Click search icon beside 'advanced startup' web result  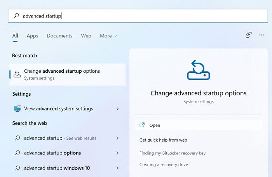pos(17,138)
